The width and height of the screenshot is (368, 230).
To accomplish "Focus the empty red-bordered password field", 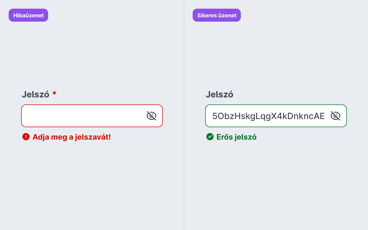I will (92, 116).
